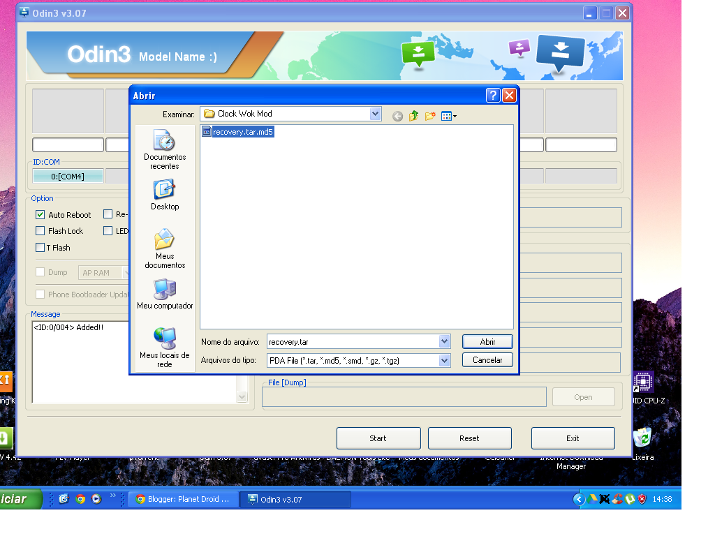Expand hidden system tray icons
The image size is (715, 536).
point(579,499)
